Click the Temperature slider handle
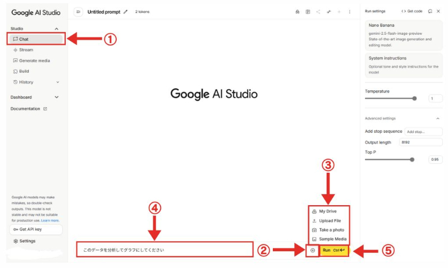The width and height of the screenshot is (448, 268). pos(414,98)
